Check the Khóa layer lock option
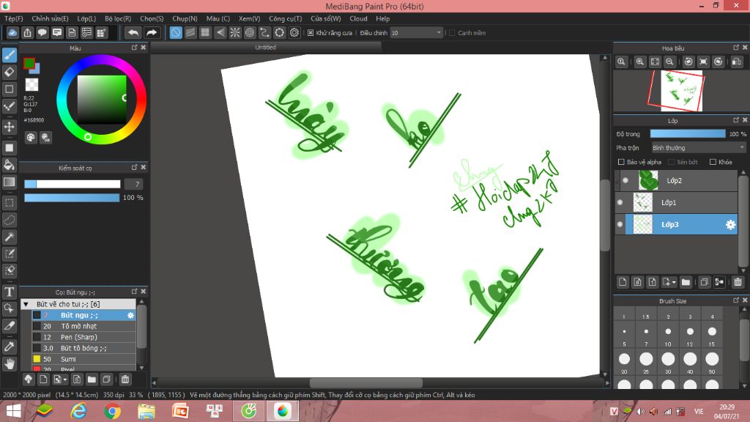750x422 pixels. pos(713,162)
